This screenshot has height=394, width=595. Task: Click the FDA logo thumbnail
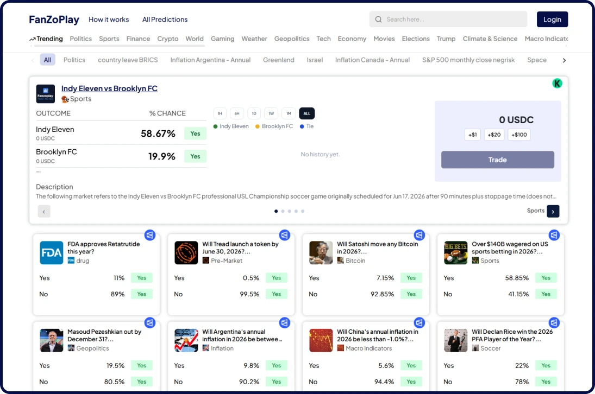(52, 253)
